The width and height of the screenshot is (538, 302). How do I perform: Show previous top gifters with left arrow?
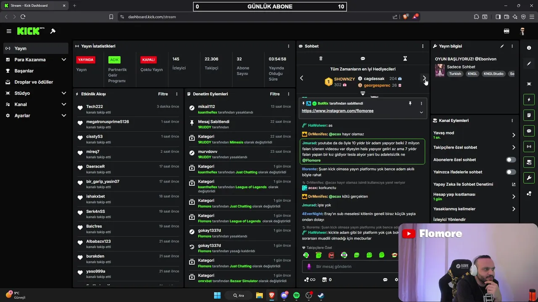pyautogui.click(x=301, y=78)
